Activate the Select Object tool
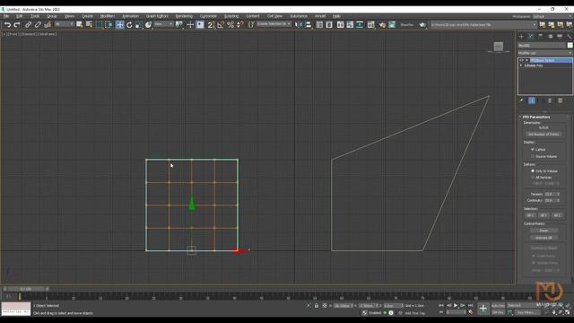The width and height of the screenshot is (574, 323). pos(80,25)
